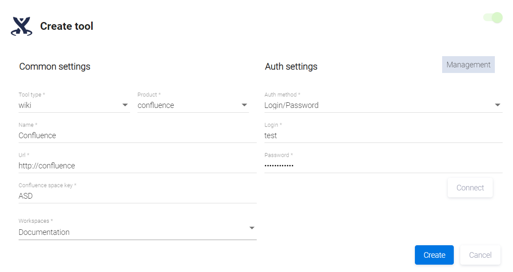Cancel the tool creation
513x272 pixels.
(480, 255)
